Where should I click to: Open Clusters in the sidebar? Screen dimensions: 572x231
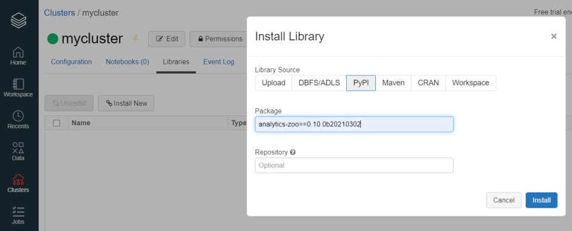(x=18, y=184)
